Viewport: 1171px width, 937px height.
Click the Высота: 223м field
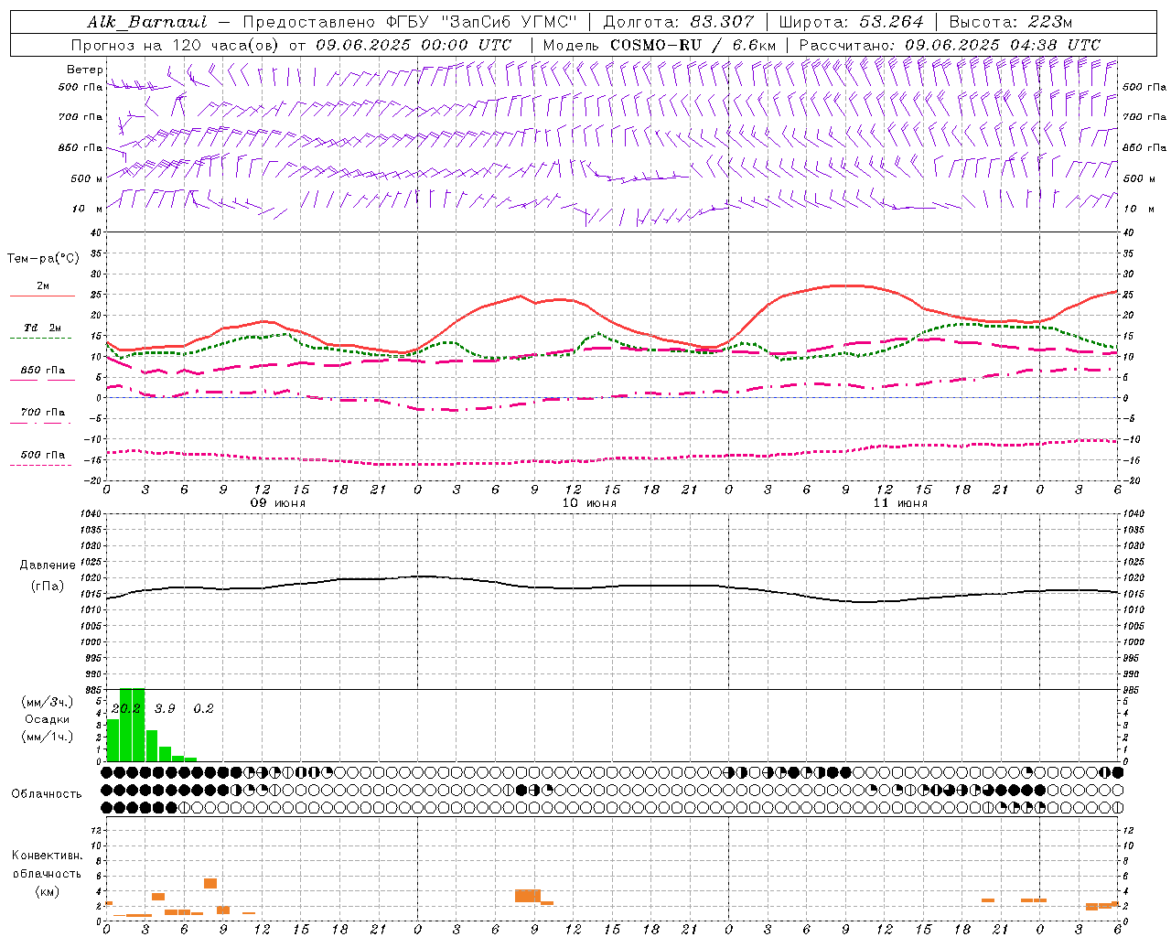click(x=1011, y=22)
